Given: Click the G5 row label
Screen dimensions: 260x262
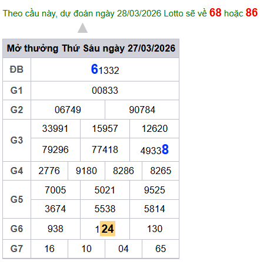Looking at the screenshot, I should (x=16, y=199).
